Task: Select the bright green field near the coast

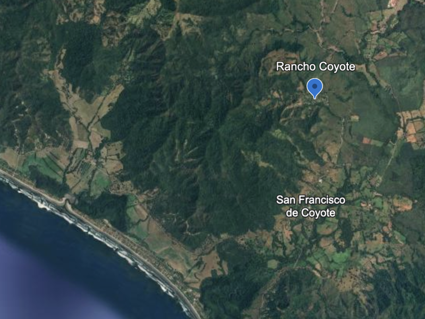Action: [100, 180]
